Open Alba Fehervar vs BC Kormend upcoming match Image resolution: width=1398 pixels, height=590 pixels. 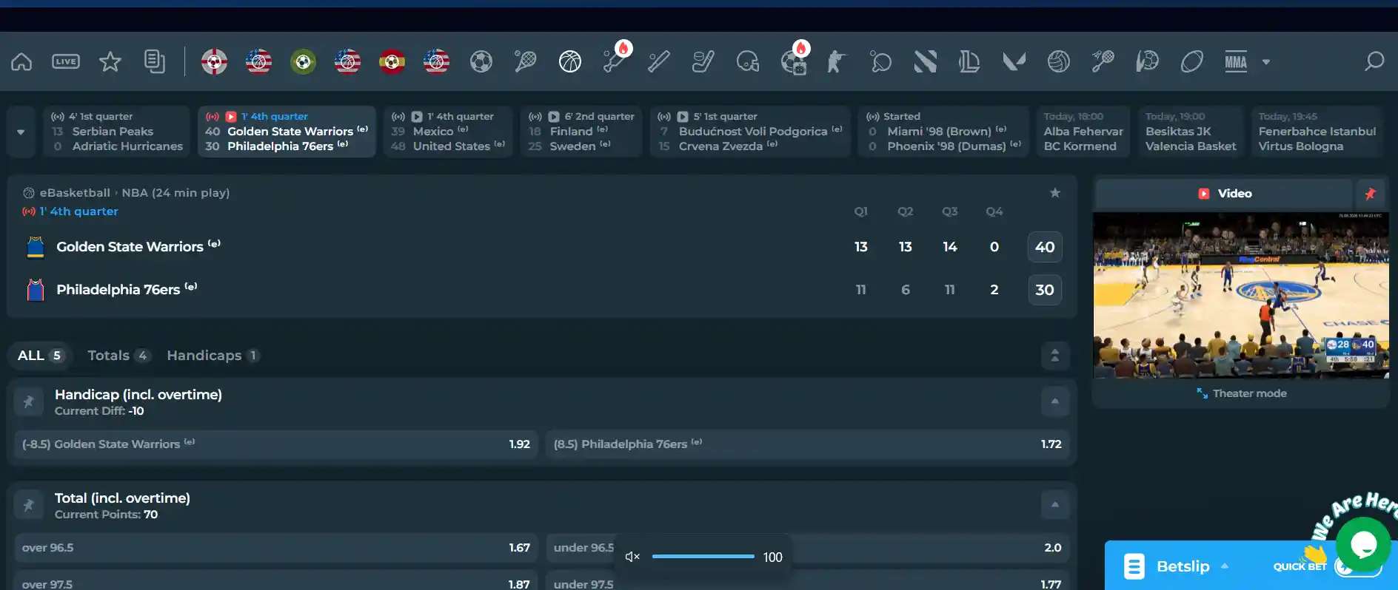click(1083, 132)
